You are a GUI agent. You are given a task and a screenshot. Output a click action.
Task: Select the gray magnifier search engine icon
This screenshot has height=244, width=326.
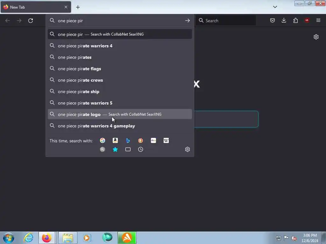103,149
